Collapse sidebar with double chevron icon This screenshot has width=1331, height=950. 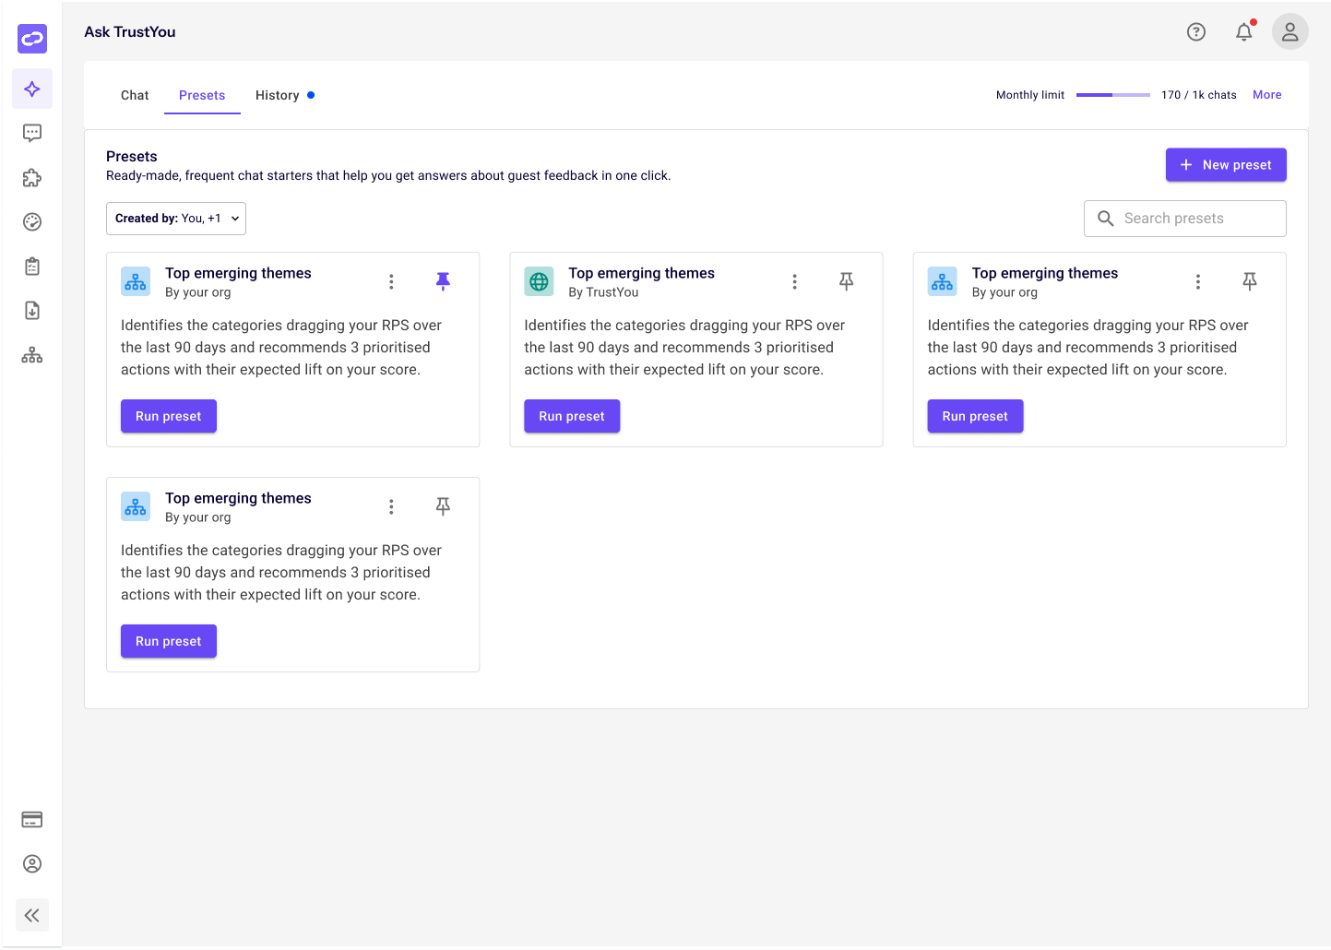[32, 915]
